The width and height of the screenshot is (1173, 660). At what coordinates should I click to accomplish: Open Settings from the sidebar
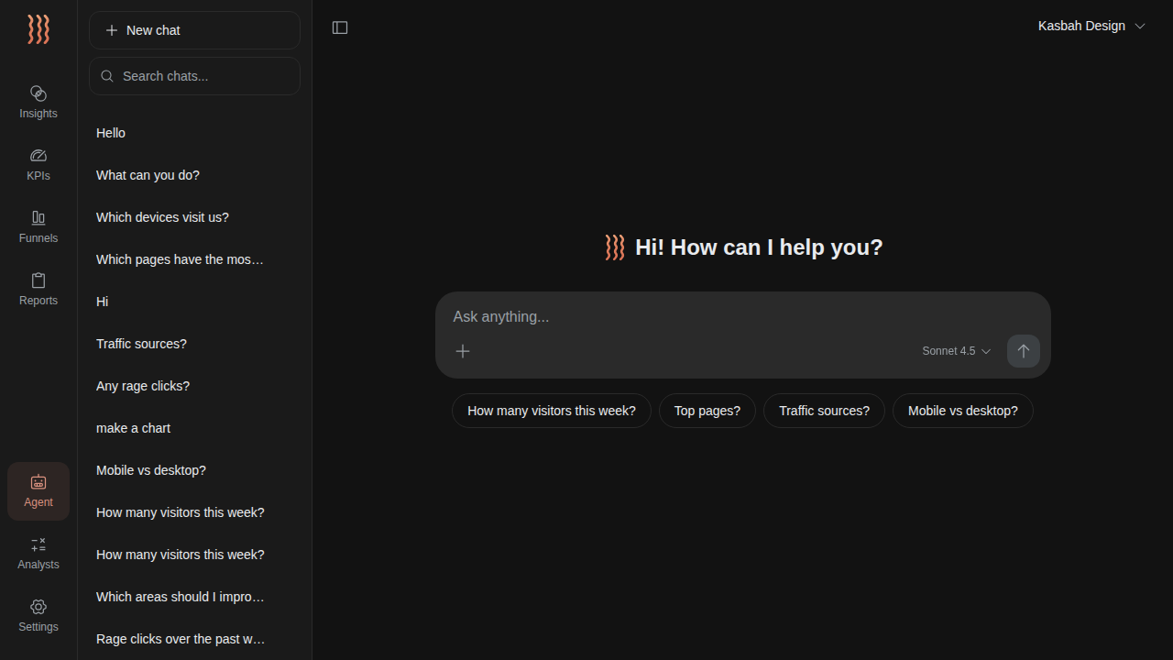pyautogui.click(x=38, y=615)
